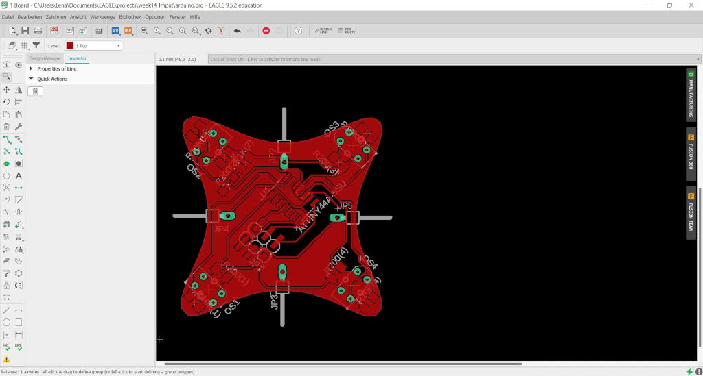Open the Layer dropdown showing 1 Top

[93, 46]
